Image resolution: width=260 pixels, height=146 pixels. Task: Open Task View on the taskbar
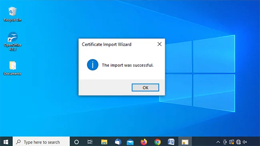[90, 142]
